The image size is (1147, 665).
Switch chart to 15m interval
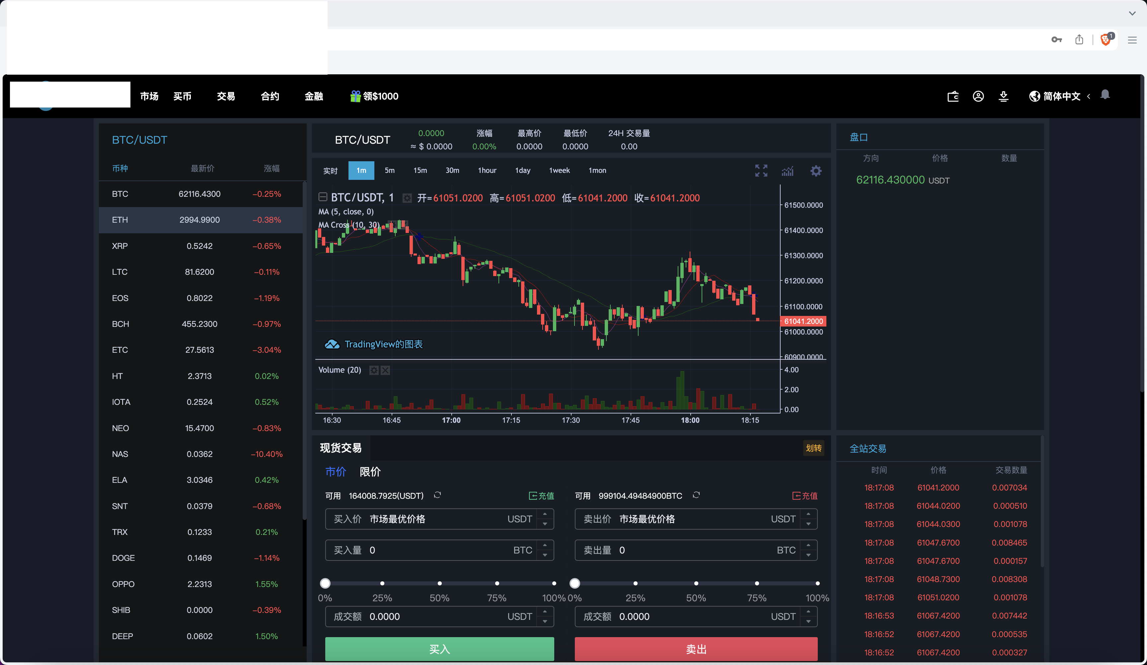tap(420, 171)
